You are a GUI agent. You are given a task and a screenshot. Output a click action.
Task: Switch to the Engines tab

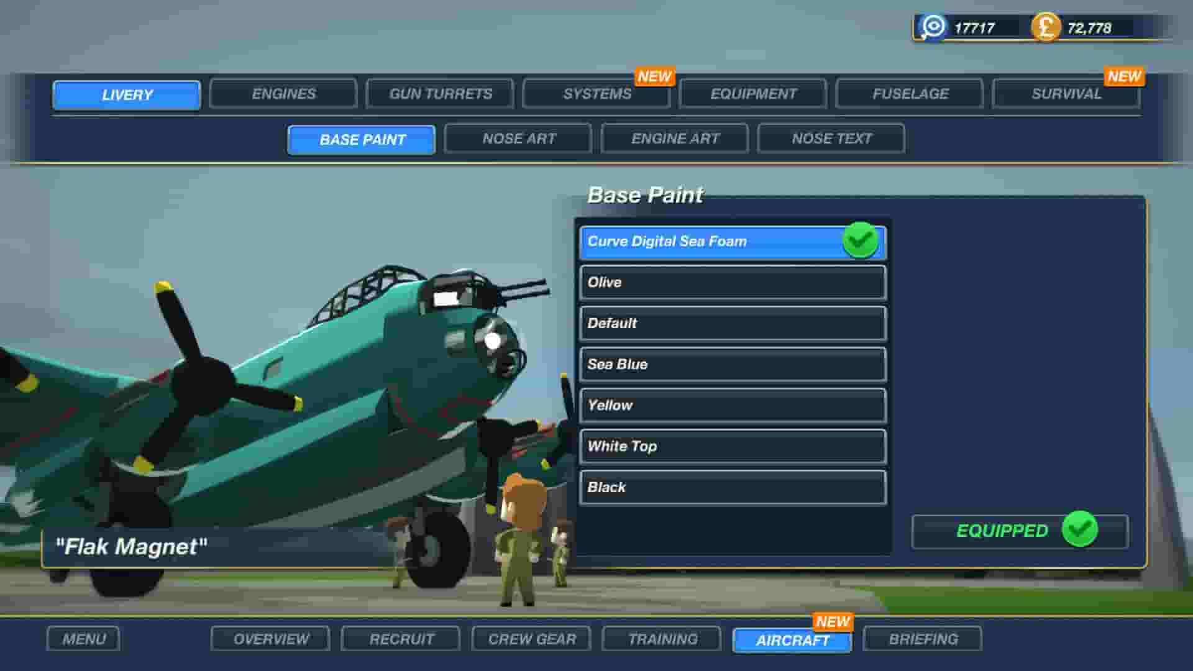(x=283, y=94)
